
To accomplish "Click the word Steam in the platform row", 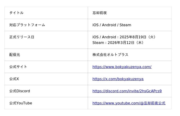I will click(125, 25).
